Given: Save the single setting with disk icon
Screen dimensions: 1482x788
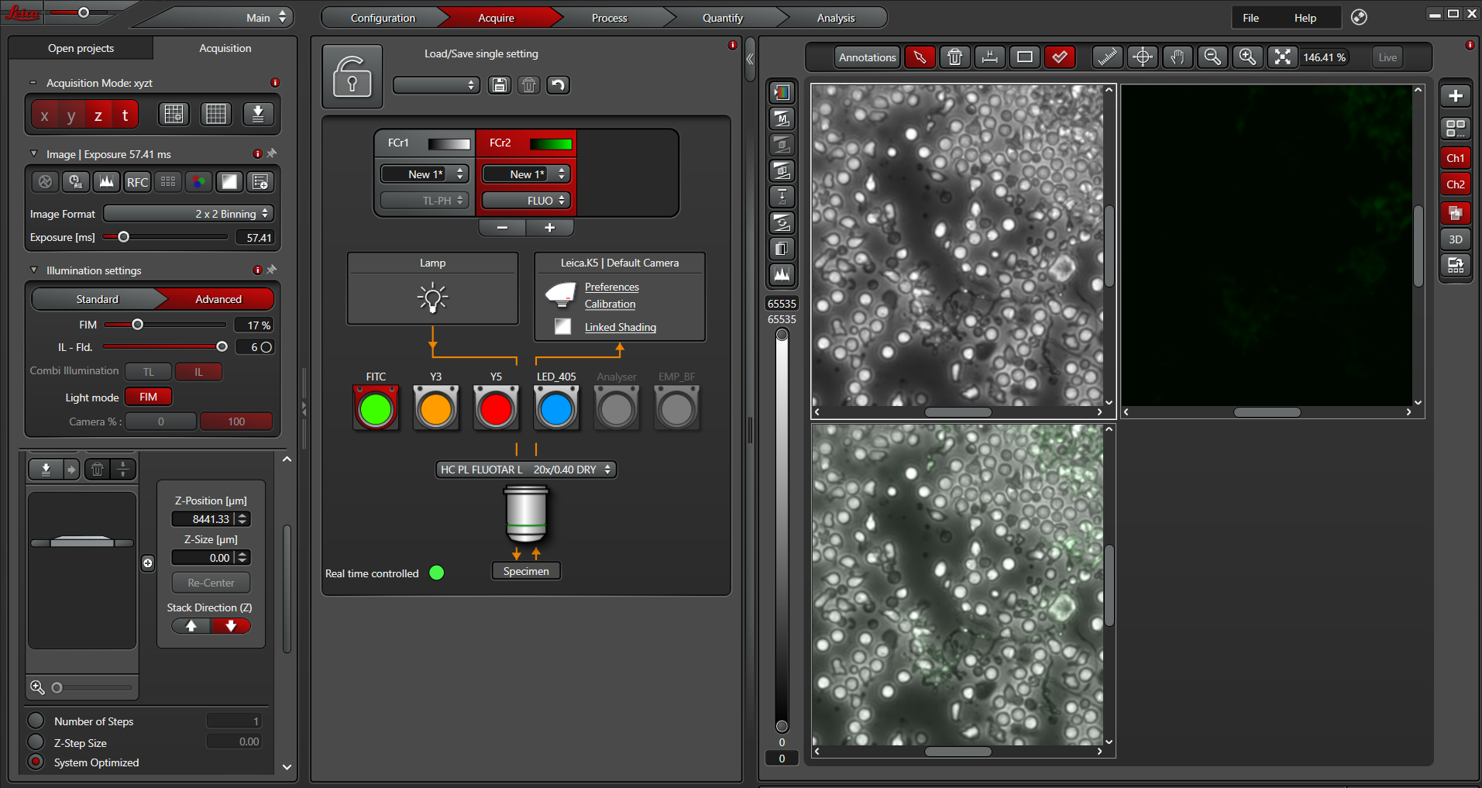Looking at the screenshot, I should pyautogui.click(x=500, y=85).
